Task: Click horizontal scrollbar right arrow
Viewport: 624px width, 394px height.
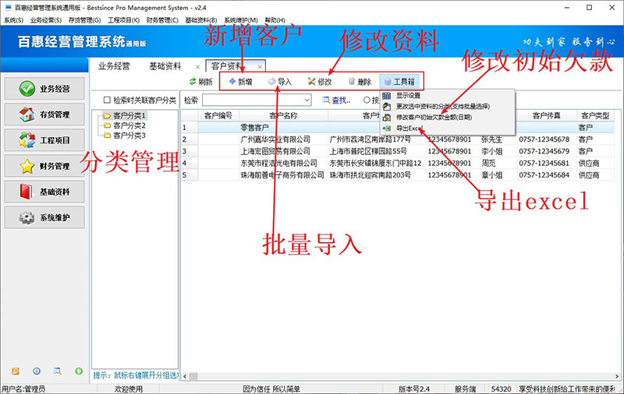Action: pos(617,376)
